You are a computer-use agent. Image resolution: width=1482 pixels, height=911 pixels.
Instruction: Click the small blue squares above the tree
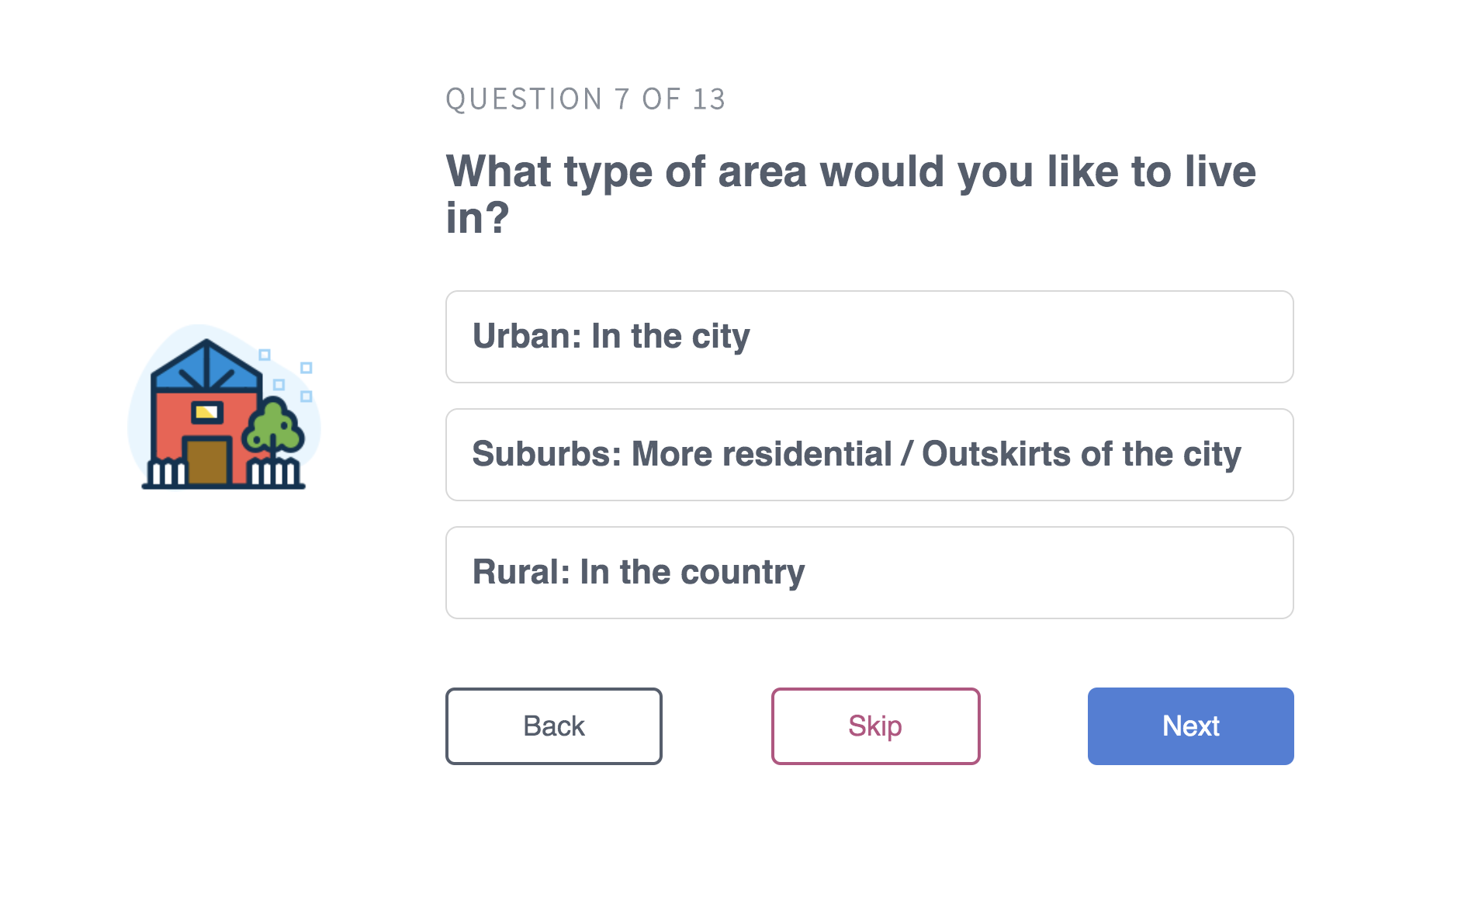click(x=286, y=376)
